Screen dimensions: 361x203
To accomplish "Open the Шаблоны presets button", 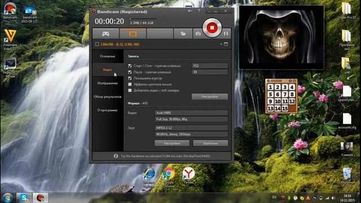I will (x=210, y=143).
